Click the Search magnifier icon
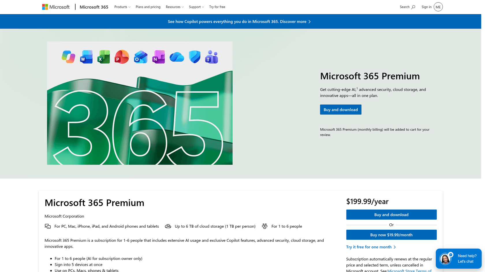Viewport: 485px width, 272px height. tap(413, 7)
